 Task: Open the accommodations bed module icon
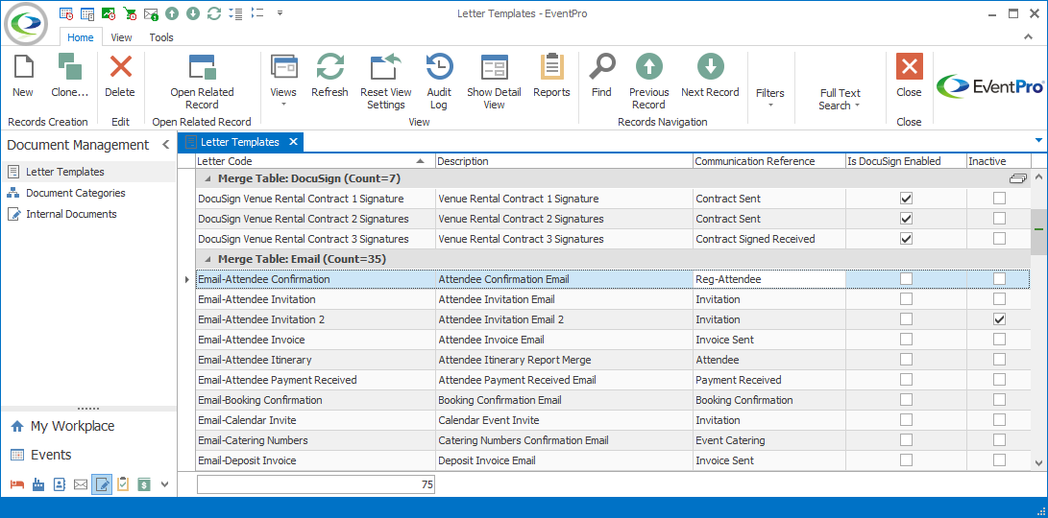coord(16,484)
